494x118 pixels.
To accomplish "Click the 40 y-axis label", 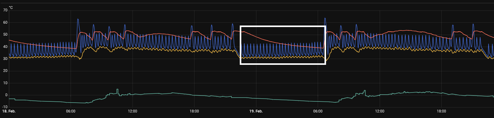I will tap(5, 47).
